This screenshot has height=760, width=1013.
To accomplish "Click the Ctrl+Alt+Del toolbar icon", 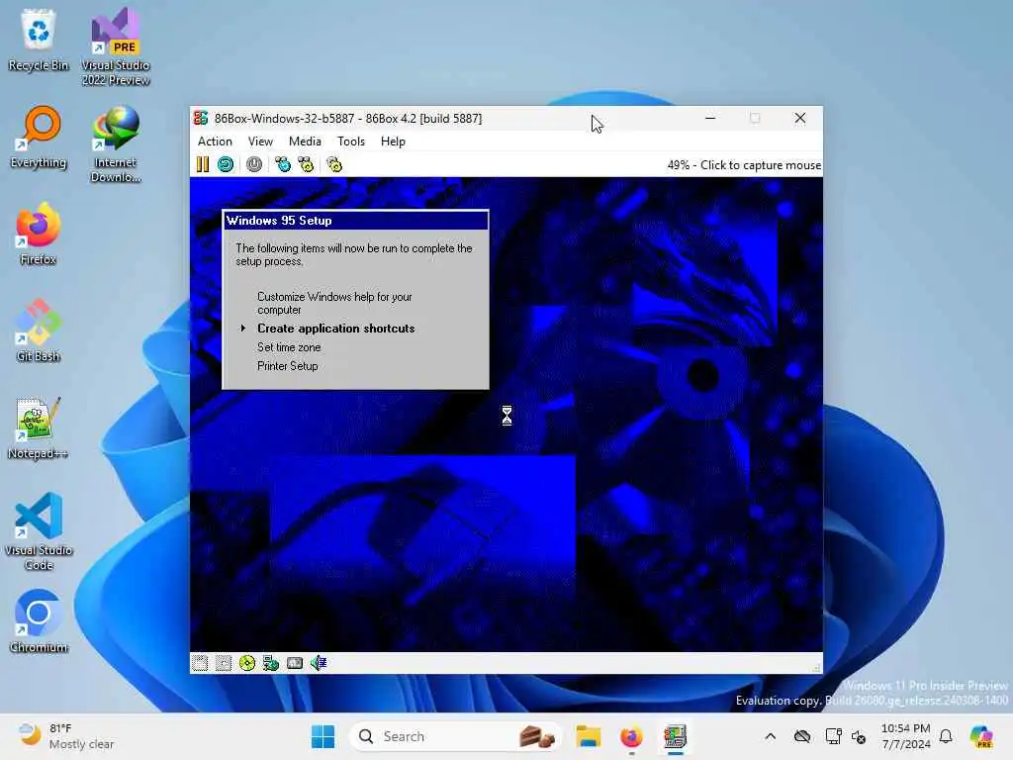I will point(283,165).
